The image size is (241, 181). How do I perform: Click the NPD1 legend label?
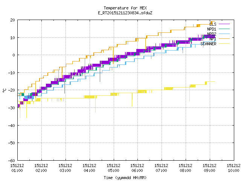212,29
